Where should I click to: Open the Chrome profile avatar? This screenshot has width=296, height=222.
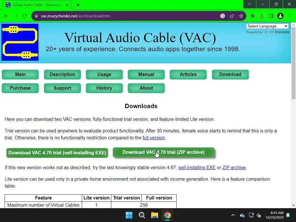[x=280, y=16]
